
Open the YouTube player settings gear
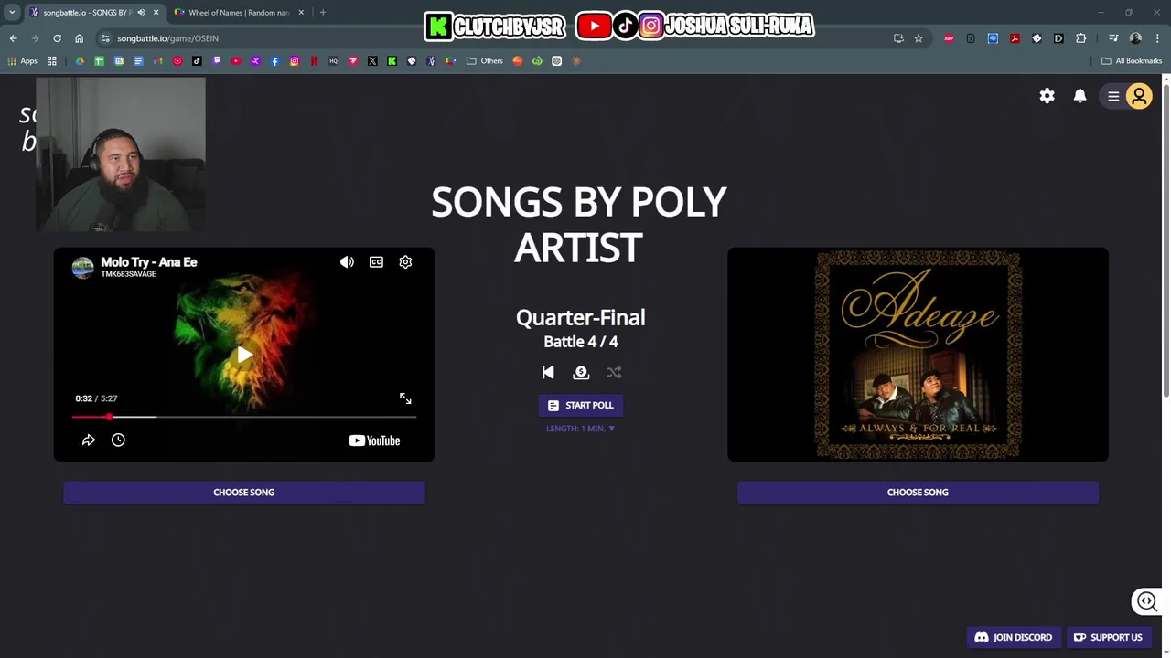[405, 262]
